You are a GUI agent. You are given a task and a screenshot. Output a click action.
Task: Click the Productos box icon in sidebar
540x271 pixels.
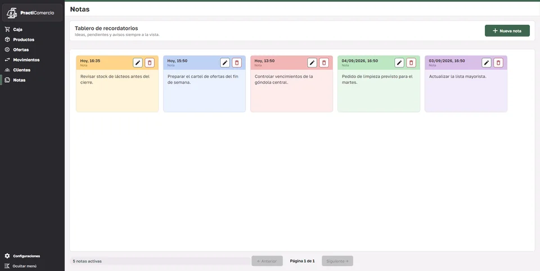pyautogui.click(x=7, y=39)
